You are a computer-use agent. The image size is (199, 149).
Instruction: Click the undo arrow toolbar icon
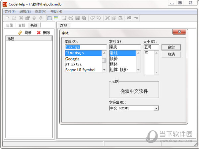[92, 18]
